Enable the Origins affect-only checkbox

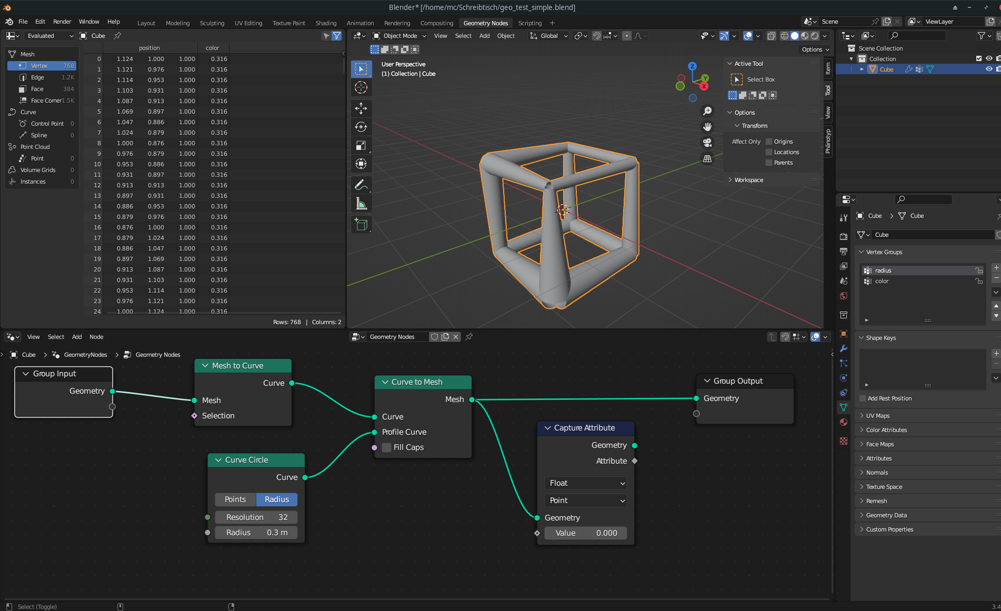point(769,142)
